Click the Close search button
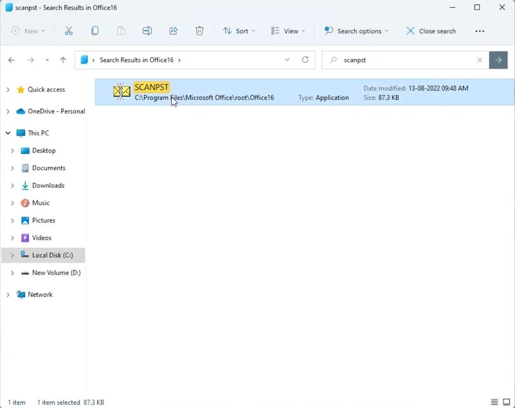Viewport: 515px width, 408px height. point(431,31)
